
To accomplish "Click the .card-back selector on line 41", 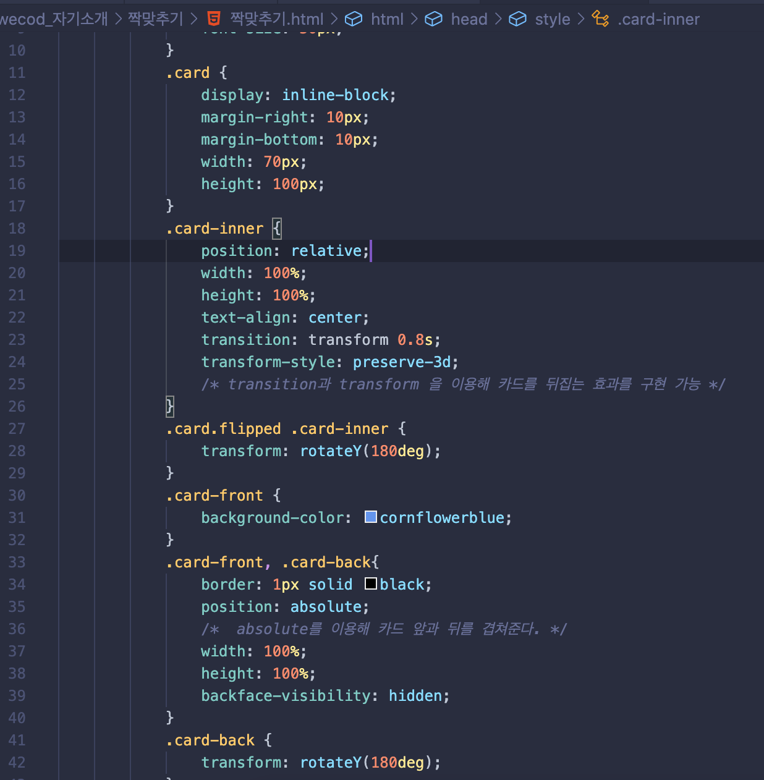I will click(x=210, y=740).
